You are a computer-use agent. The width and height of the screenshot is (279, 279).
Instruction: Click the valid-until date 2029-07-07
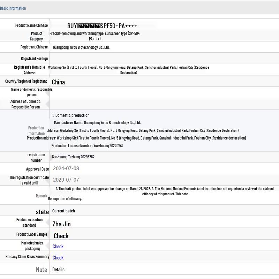[x=66, y=180]
